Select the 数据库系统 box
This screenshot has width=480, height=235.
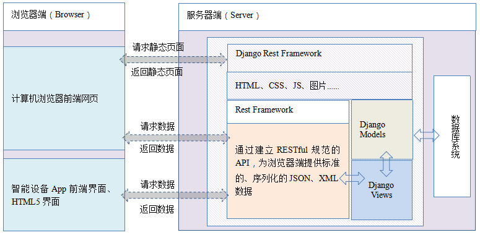pos(452,136)
